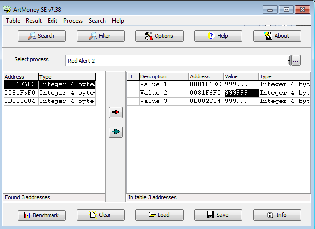The width and height of the screenshot is (315, 229).
Task: Click the Clear button
Action: [101, 215]
